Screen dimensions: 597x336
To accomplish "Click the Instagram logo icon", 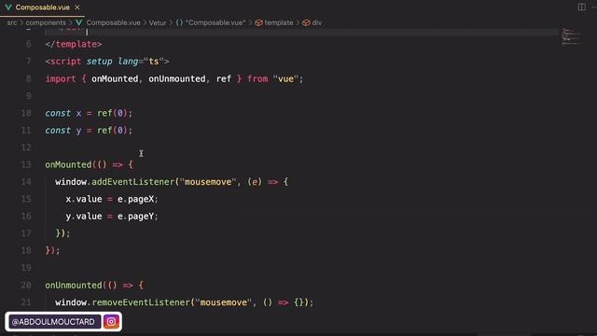I will [111, 321].
